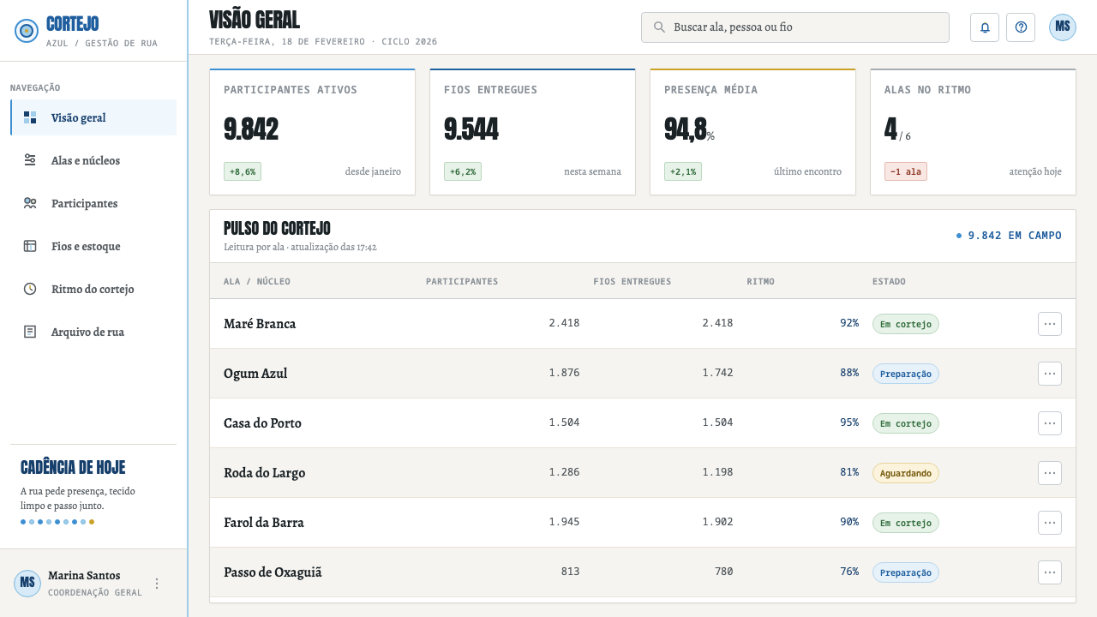The image size is (1097, 617).
Task: Open Ritmo do cortejo page
Action: [x=93, y=289]
